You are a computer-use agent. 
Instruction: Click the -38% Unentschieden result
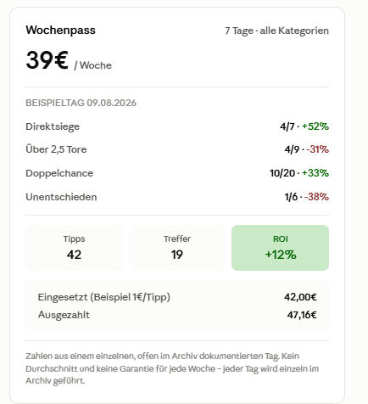tap(316, 197)
